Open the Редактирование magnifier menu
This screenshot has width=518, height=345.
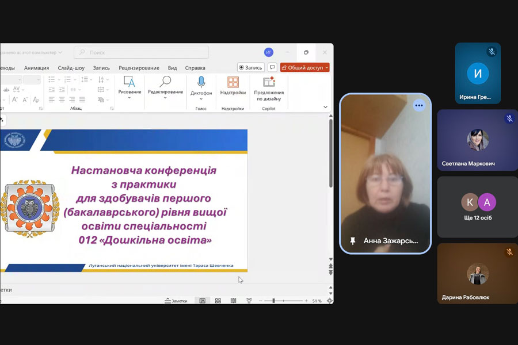click(165, 87)
